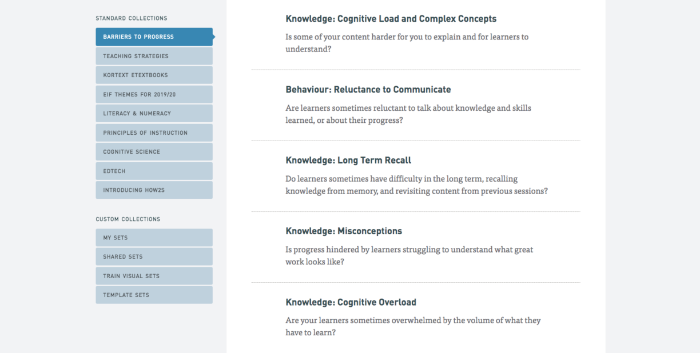The width and height of the screenshot is (700, 353).
Task: Open Behaviour: Reluctance to Communicate heading
Action: (x=368, y=90)
